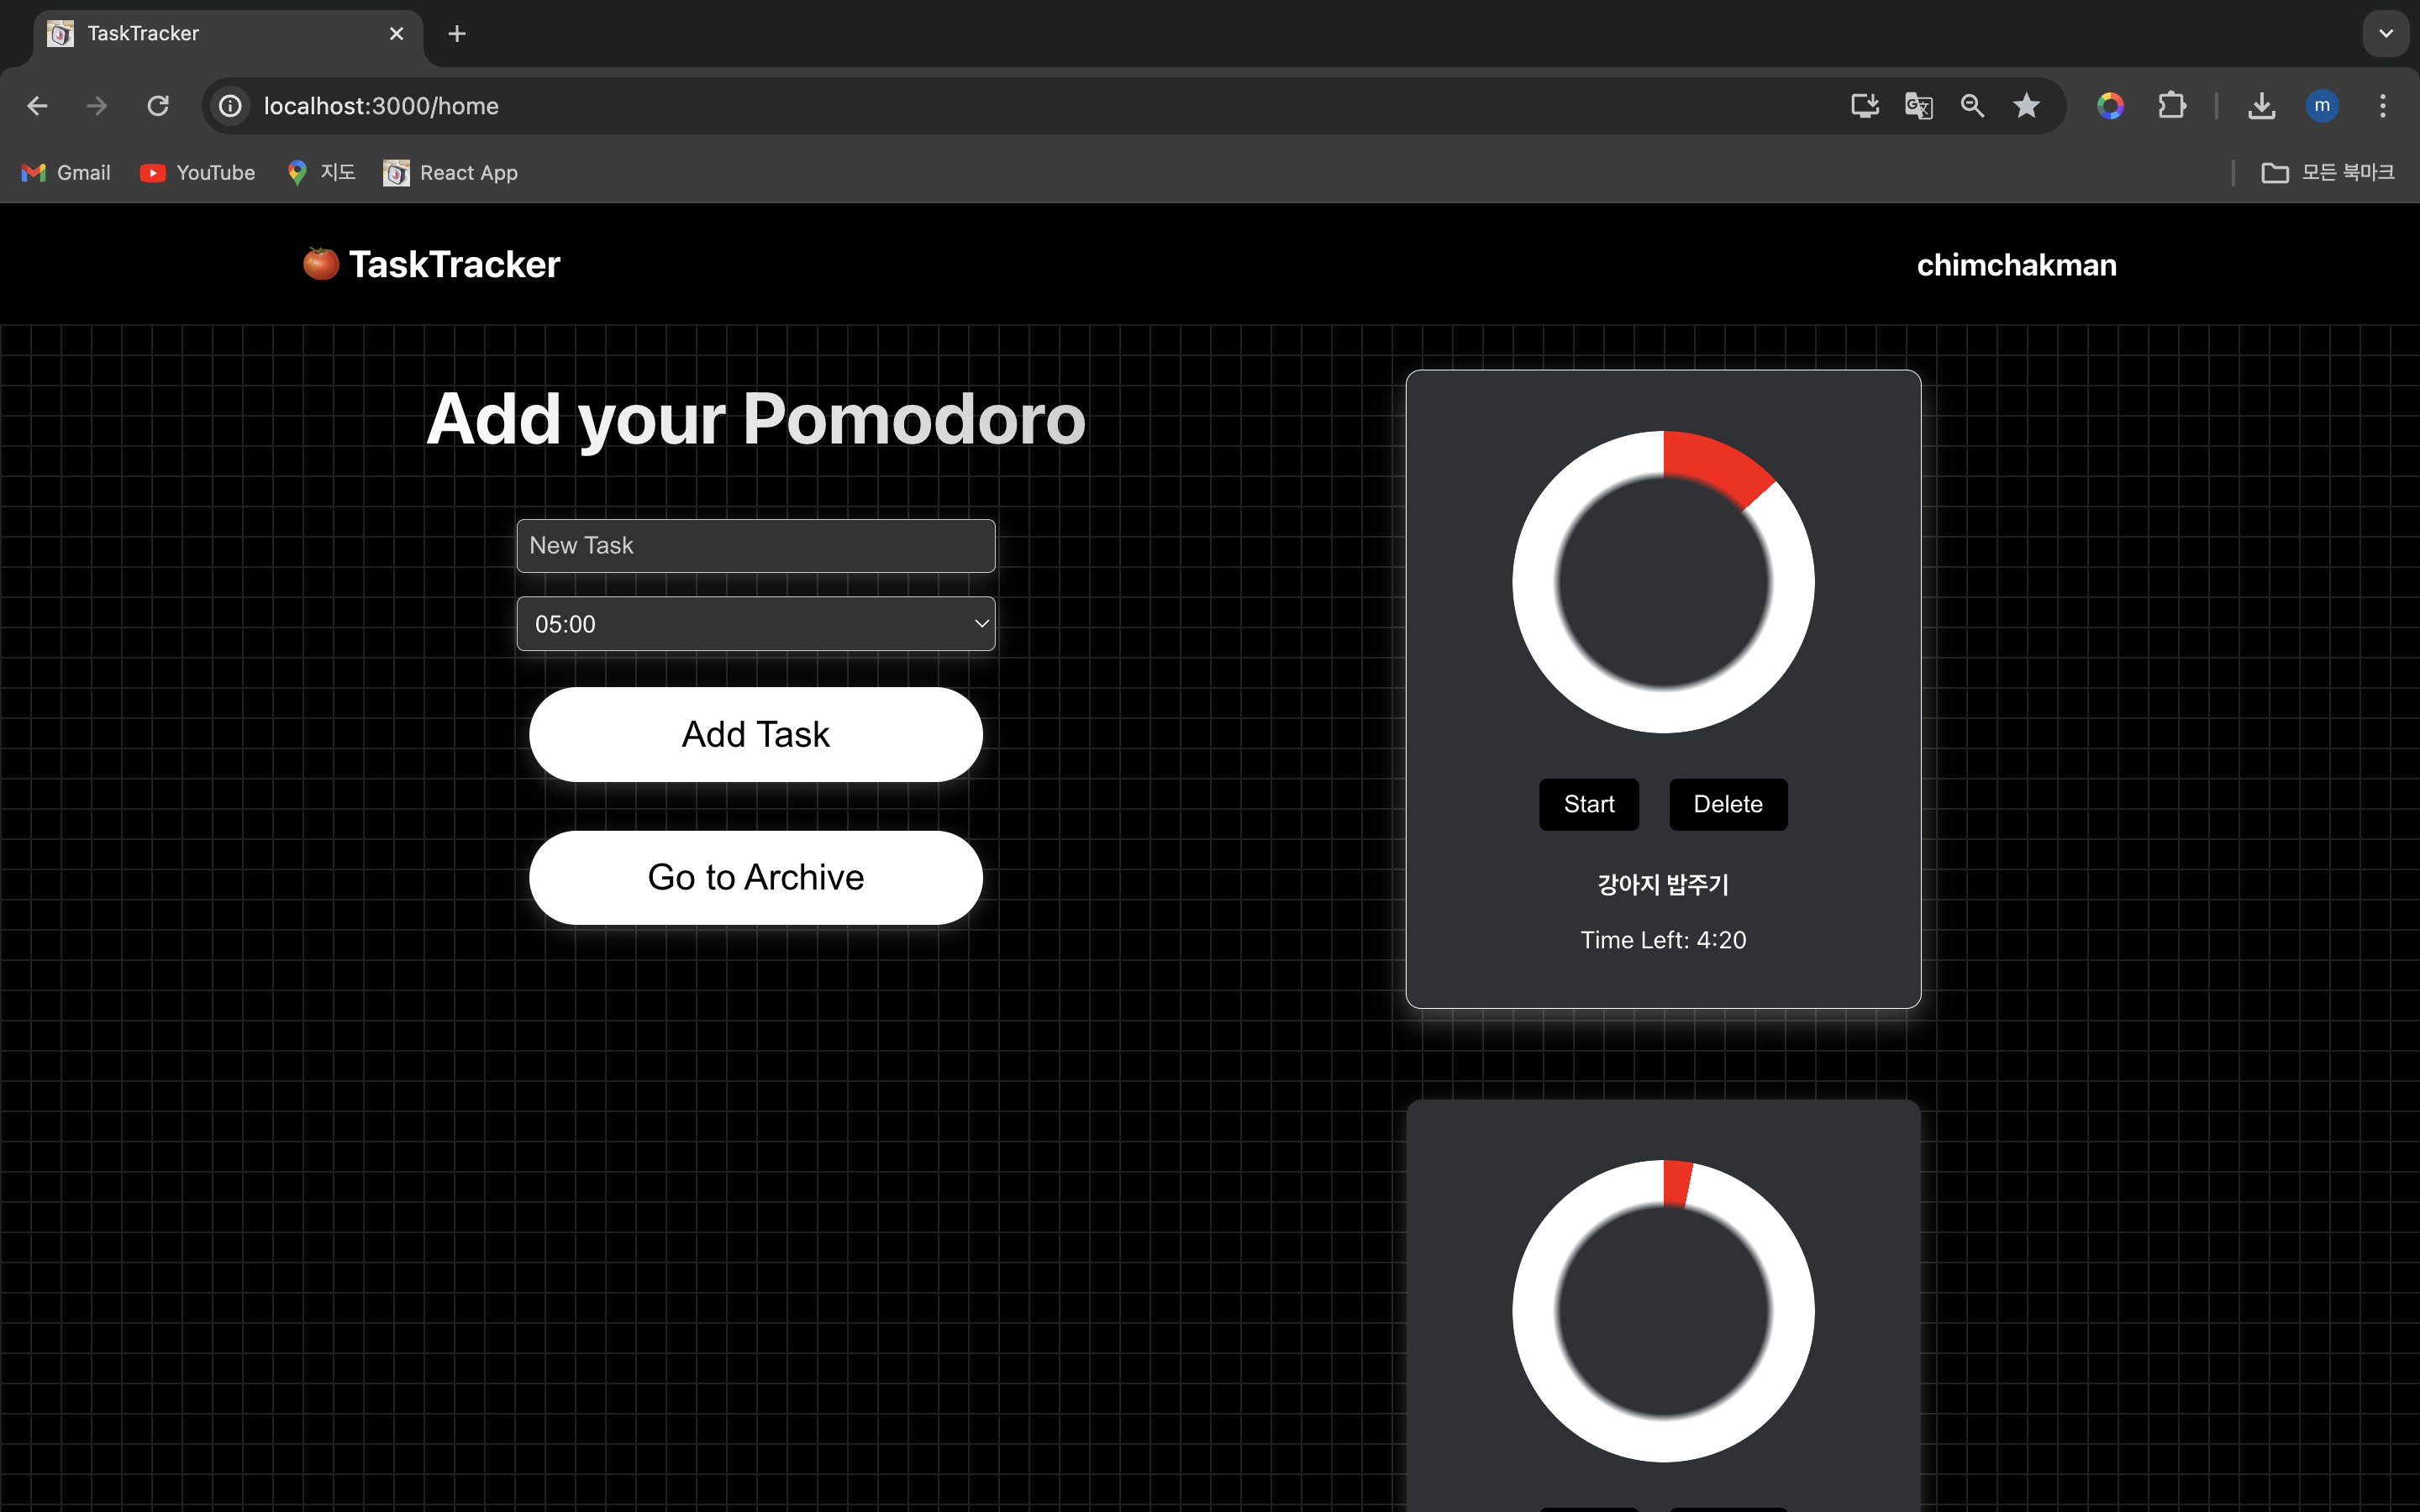Click the install app icon in address bar
Viewport: 2420px width, 1512px height.
tap(1864, 106)
